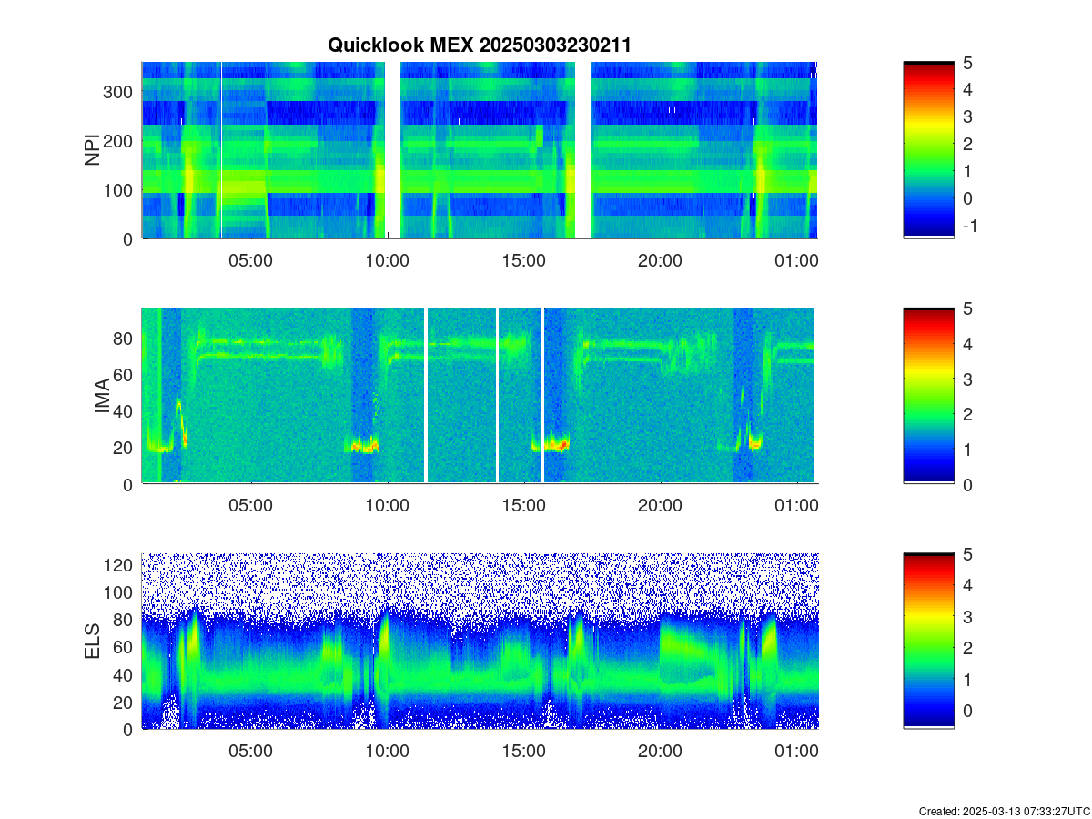Click the '15:00' time tick of the IMA panel
1092x819 pixels.
(523, 506)
